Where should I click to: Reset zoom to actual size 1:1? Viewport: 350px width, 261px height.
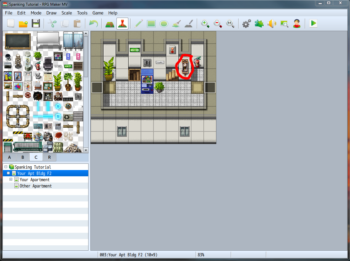pyautogui.click(x=230, y=24)
